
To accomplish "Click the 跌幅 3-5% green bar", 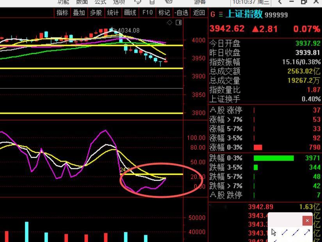I will pyautogui.click(x=256, y=167).
